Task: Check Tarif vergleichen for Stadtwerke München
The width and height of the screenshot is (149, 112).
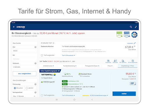Action: coord(42,55)
